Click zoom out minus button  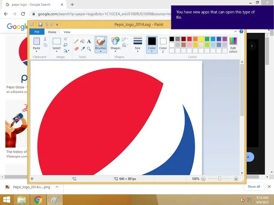[x=203, y=179]
